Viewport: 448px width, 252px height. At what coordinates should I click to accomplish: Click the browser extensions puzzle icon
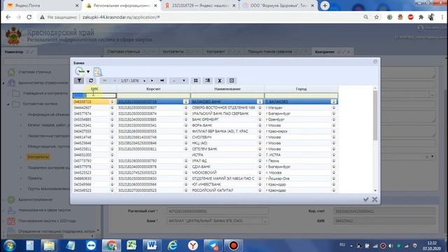tap(421, 17)
